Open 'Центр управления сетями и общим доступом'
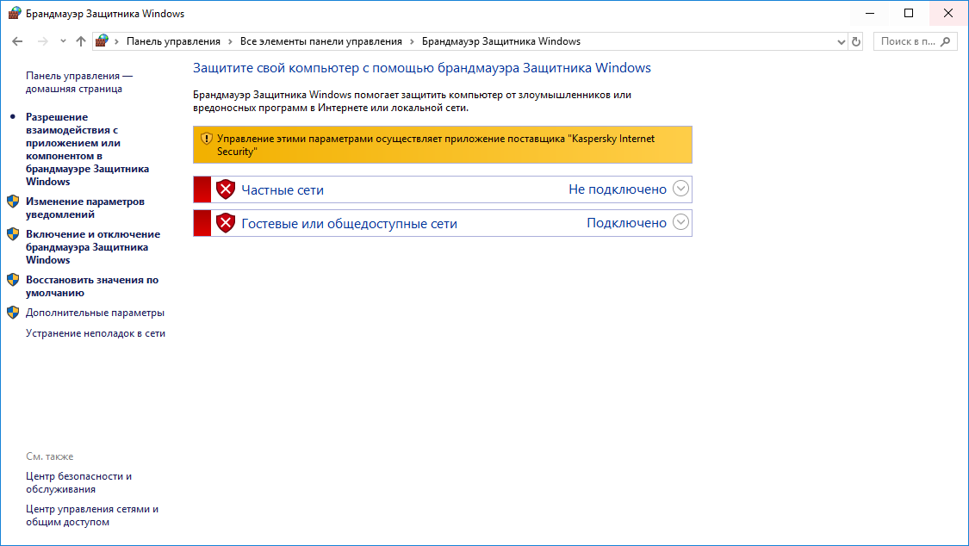This screenshot has height=546, width=969. coord(92,515)
